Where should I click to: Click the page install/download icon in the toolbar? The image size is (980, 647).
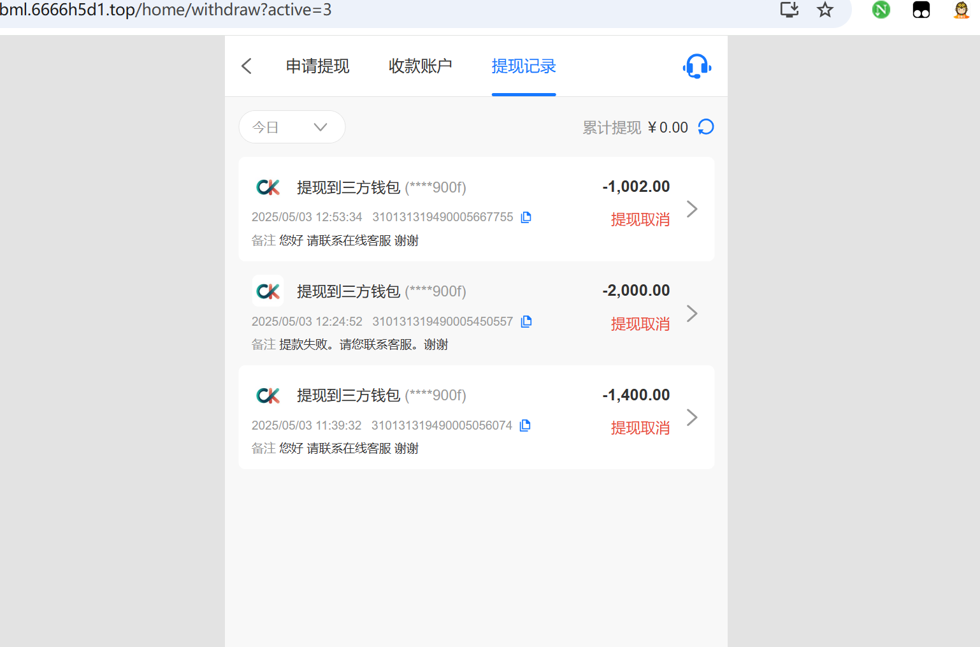pos(789,10)
